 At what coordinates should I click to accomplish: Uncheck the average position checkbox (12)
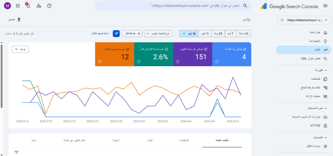pos(127,49)
